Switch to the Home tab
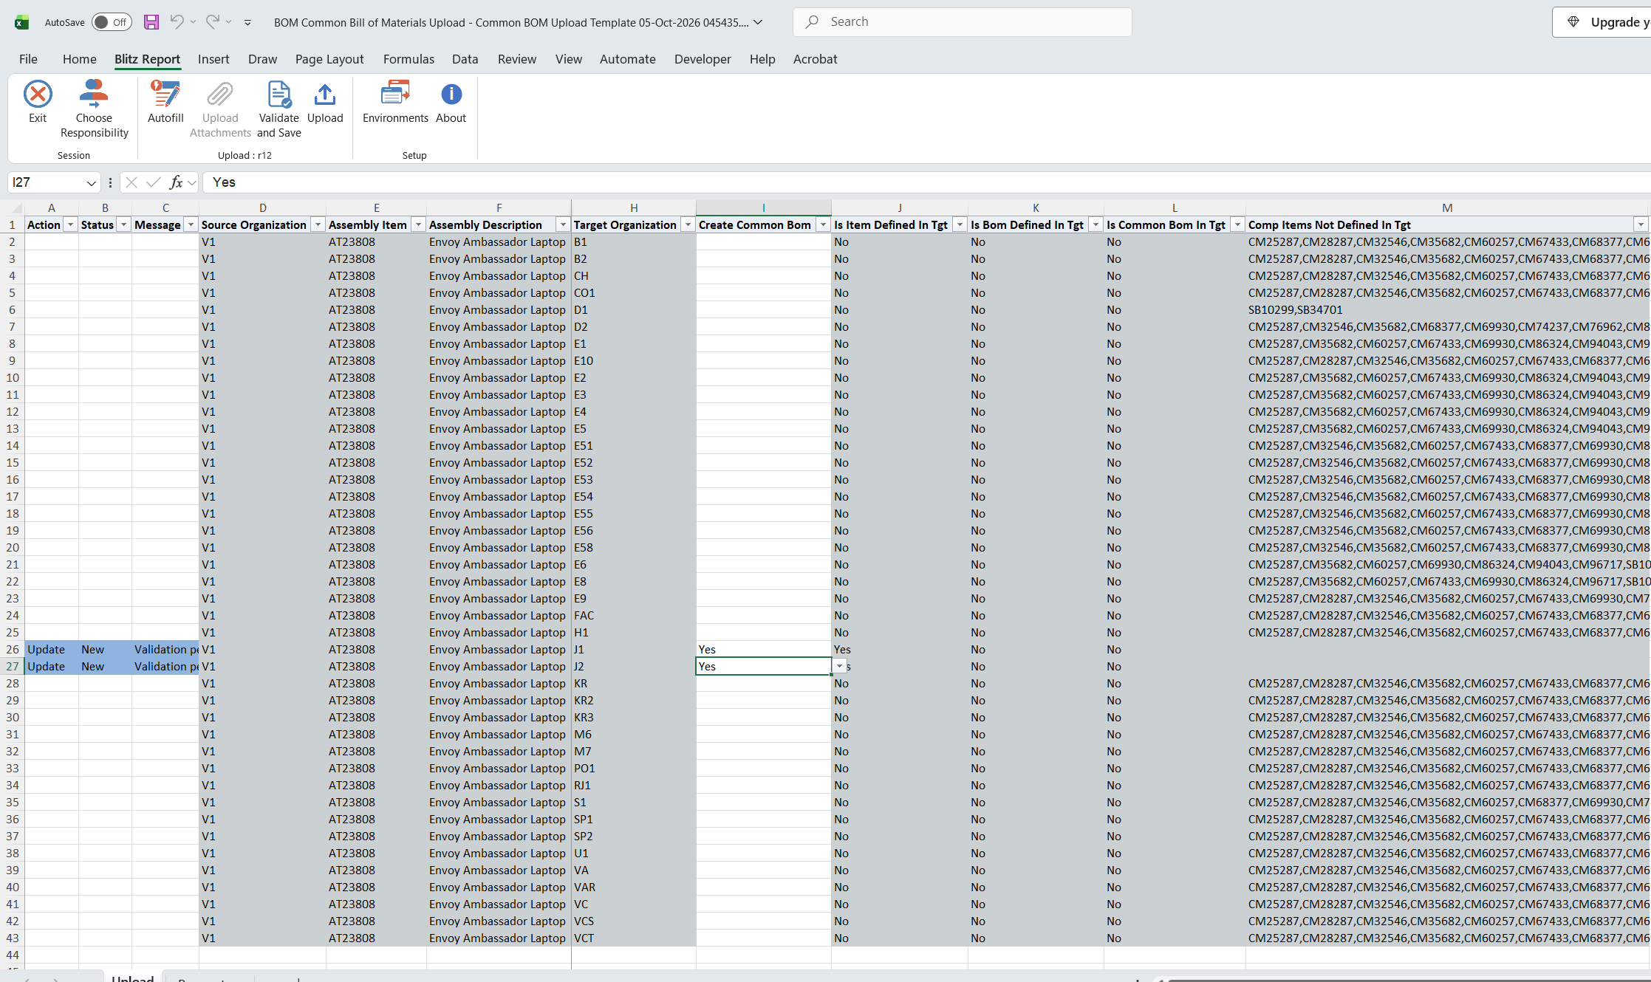This screenshot has height=982, width=1651. click(x=80, y=59)
